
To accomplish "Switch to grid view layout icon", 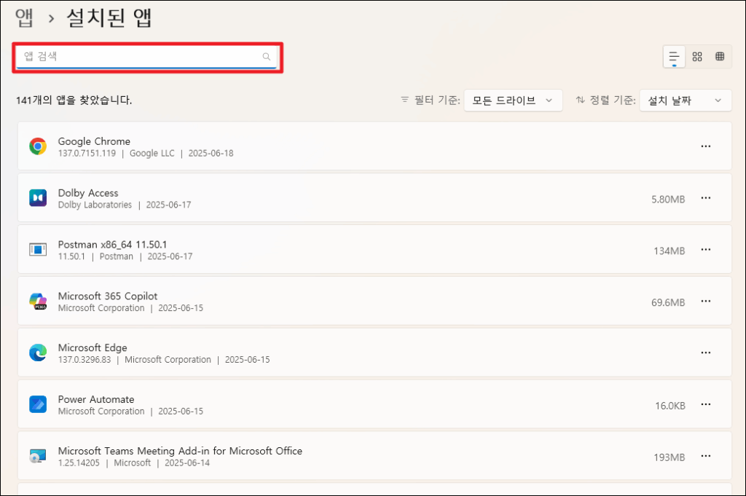I will pos(697,57).
